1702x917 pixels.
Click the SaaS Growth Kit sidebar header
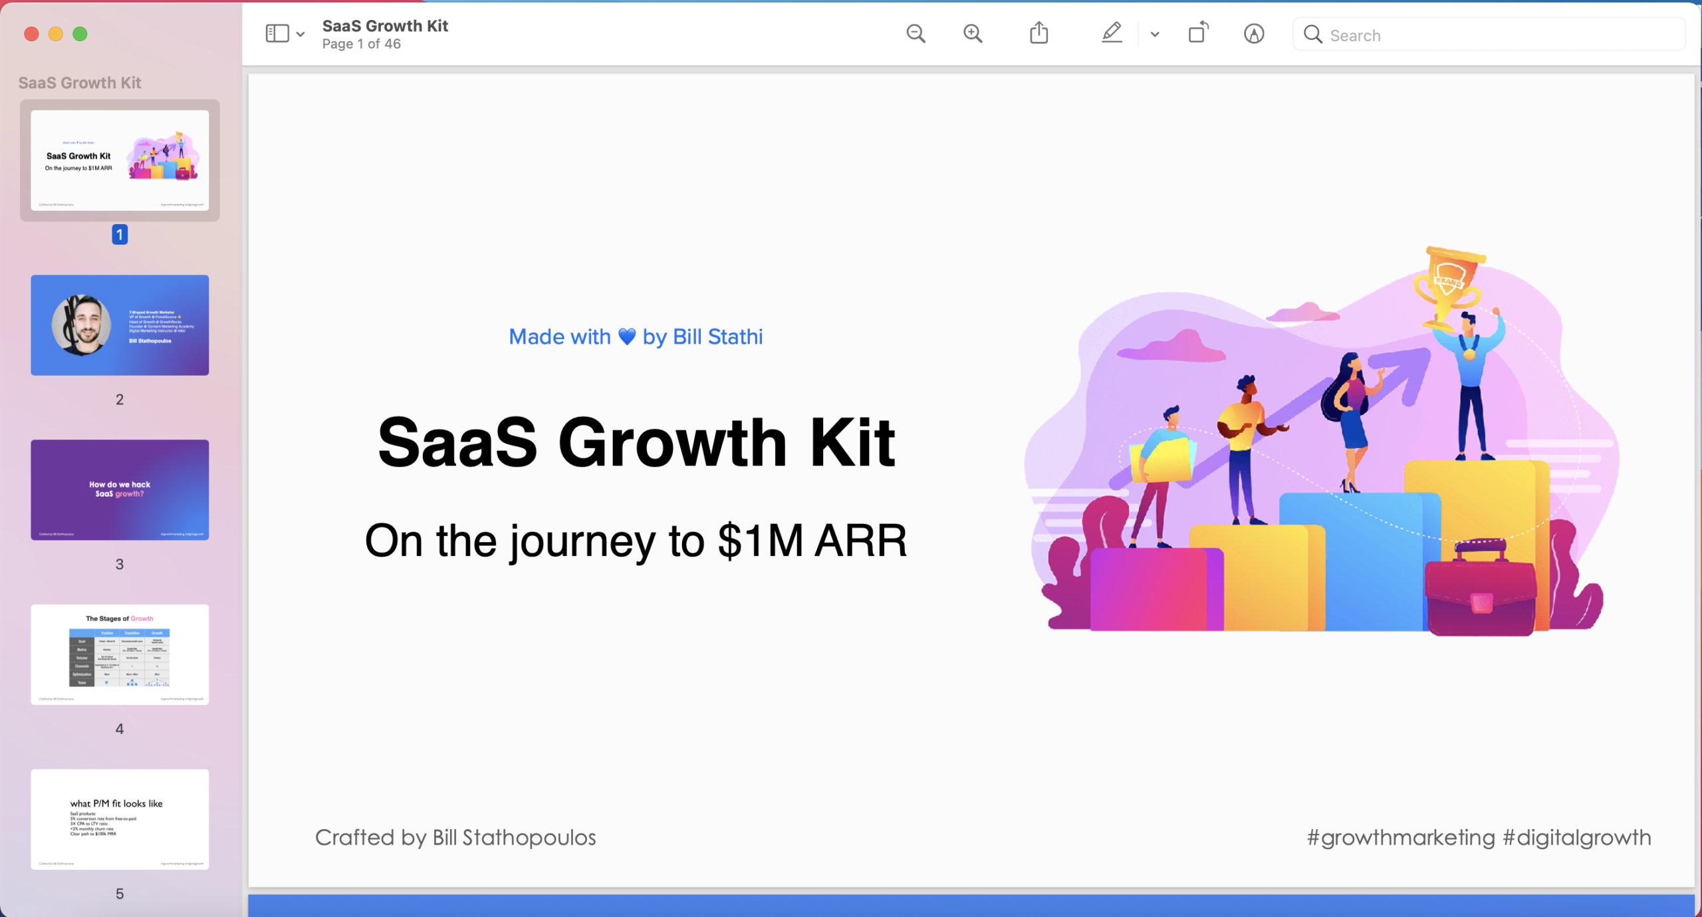click(80, 83)
